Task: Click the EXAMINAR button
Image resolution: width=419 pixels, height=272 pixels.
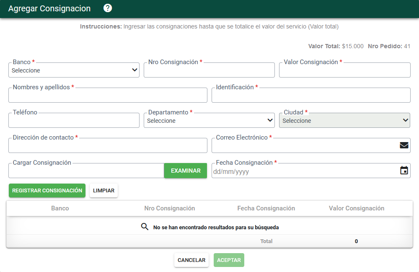Action: pyautogui.click(x=186, y=171)
